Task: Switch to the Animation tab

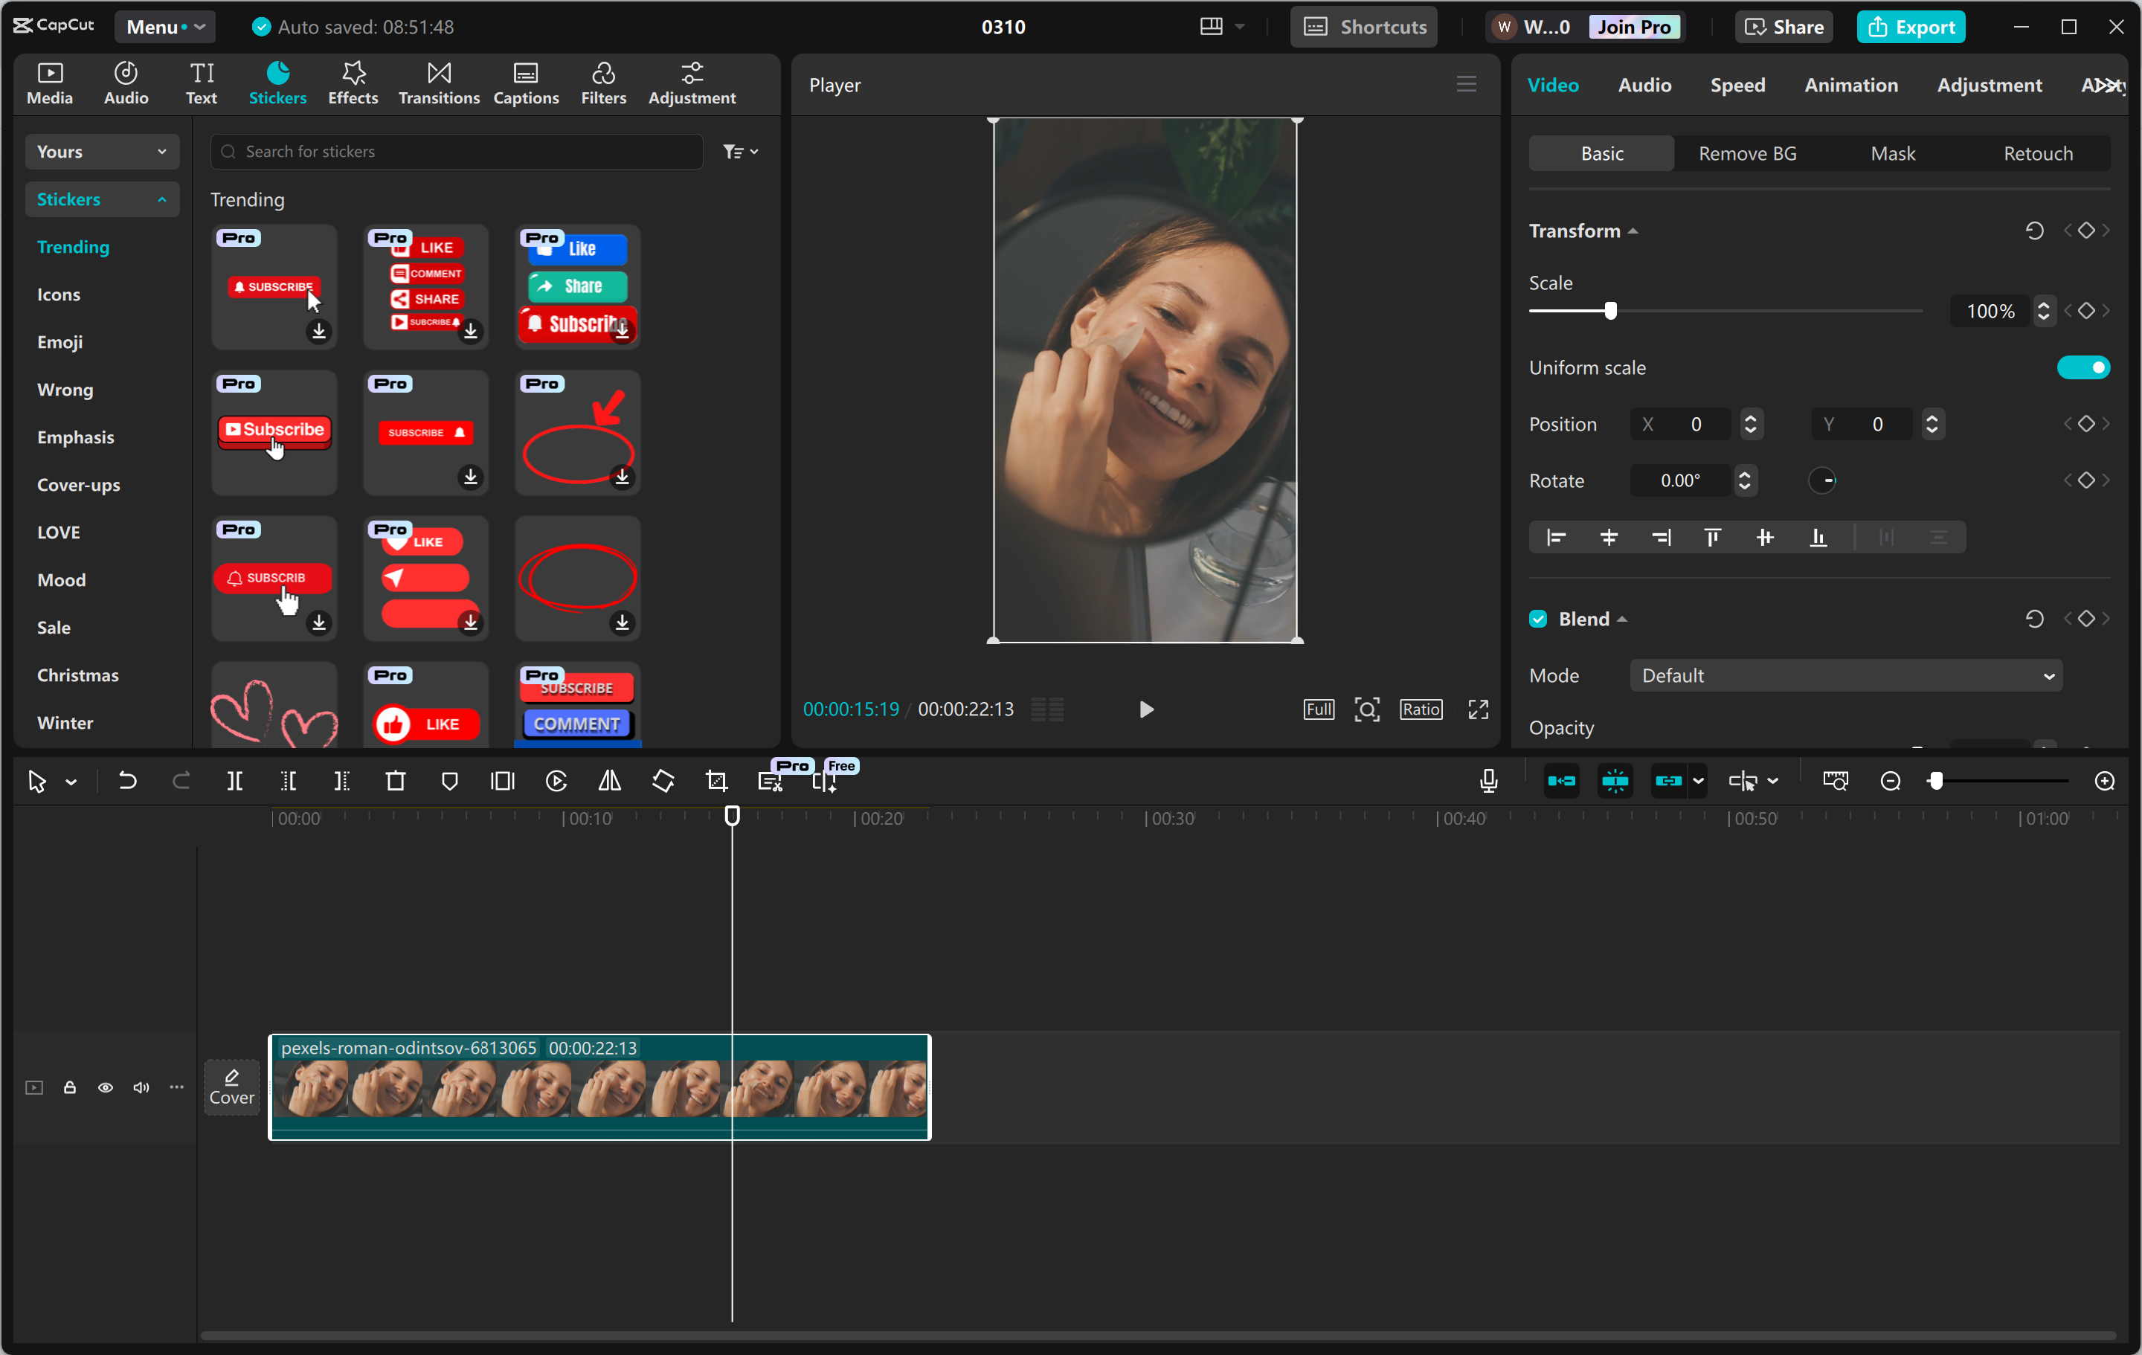Action: coord(1850,85)
